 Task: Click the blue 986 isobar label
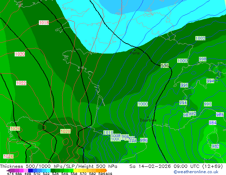(x=220, y=115)
